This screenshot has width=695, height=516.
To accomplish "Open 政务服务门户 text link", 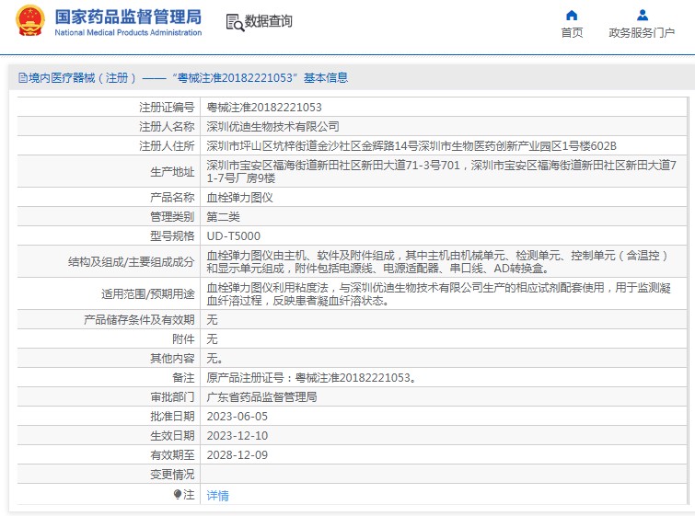I will pyautogui.click(x=642, y=33).
